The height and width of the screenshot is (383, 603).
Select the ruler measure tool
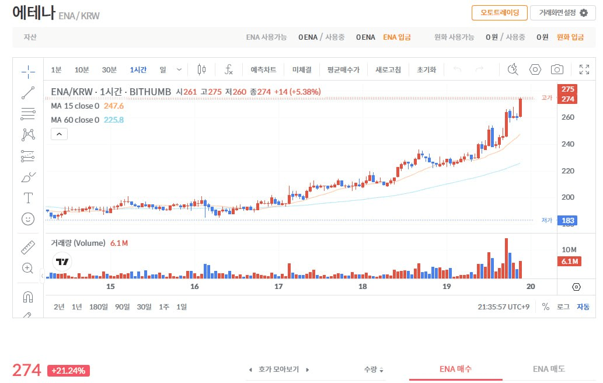[28, 248]
